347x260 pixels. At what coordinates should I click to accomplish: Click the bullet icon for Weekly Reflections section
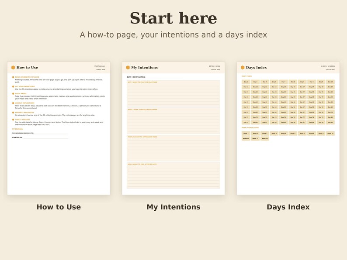pyautogui.click(x=13, y=103)
